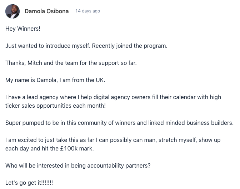
Task: Click the 'Hey Winners!' greeting line
Action: pyautogui.click(x=23, y=29)
